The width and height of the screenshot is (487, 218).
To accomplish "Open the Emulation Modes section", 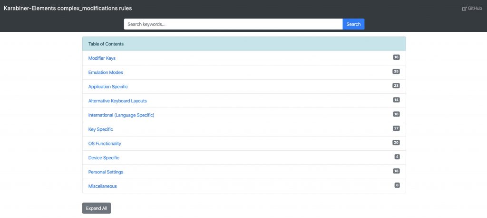I will coord(106,73).
